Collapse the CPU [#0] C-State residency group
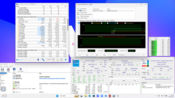The width and height of the screenshot is (175, 98). point(17,50)
